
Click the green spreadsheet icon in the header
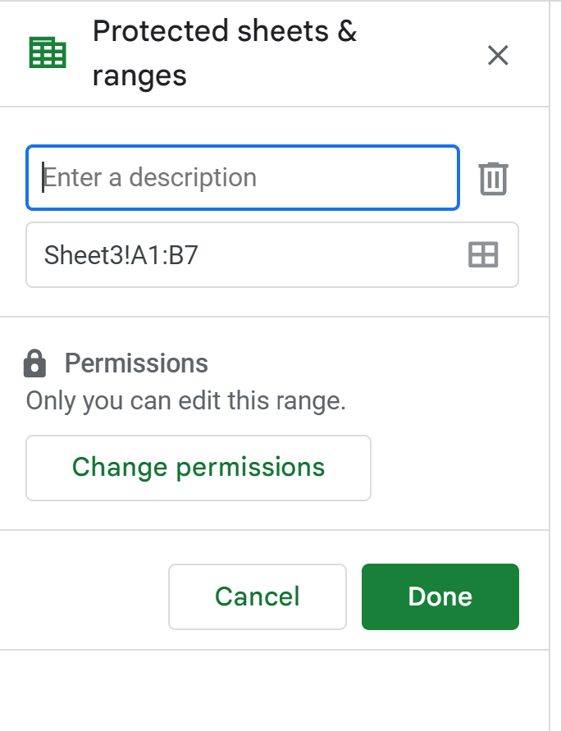pyautogui.click(x=47, y=51)
